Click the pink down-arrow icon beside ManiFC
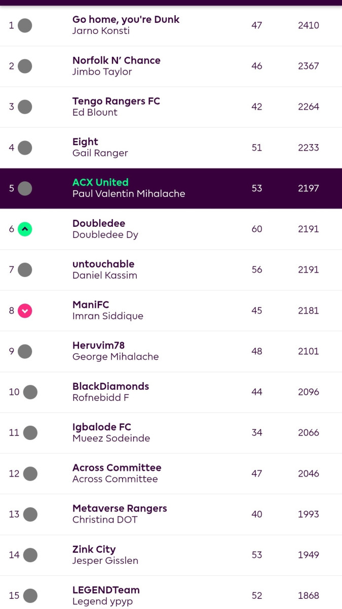This screenshot has height=609, width=342. 25,311
